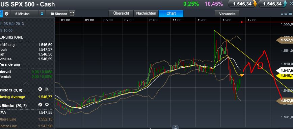Click the Untere Line value 1.542,96

(x=45, y=126)
